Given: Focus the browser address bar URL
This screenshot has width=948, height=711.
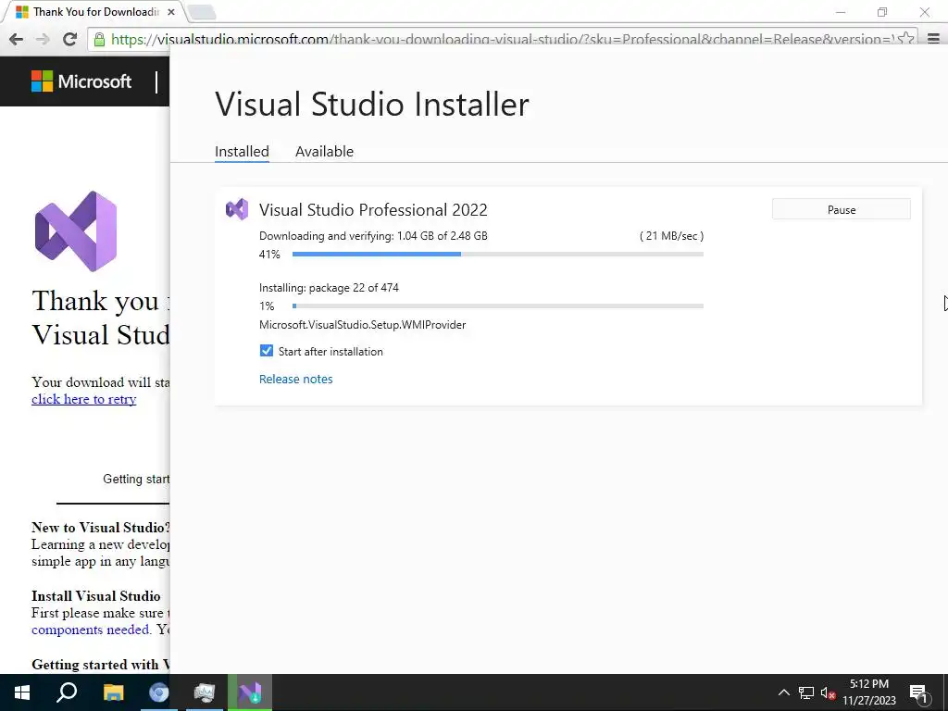Looking at the screenshot, I should (501, 40).
